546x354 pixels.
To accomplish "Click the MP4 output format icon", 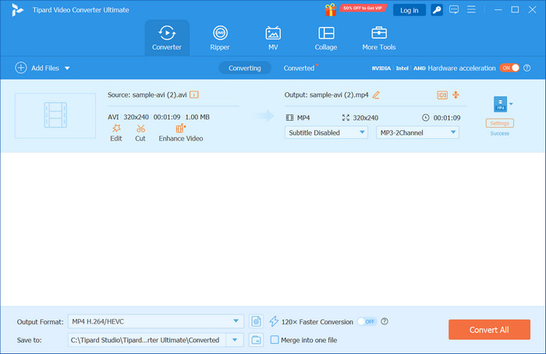I will [x=501, y=104].
